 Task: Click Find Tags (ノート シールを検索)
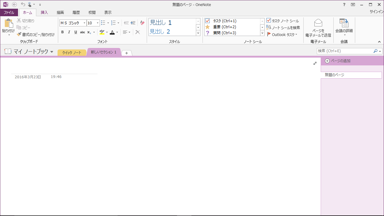click(x=283, y=28)
